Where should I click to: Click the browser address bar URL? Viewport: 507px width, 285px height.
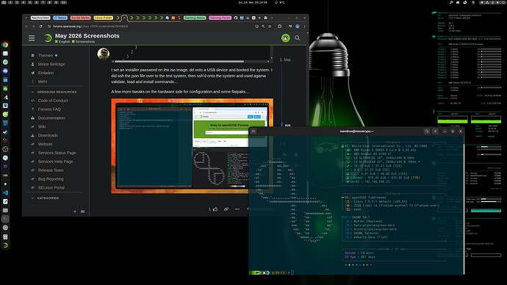(x=90, y=26)
